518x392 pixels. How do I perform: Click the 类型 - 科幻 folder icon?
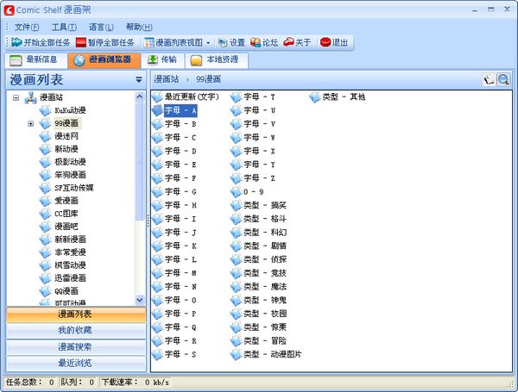click(237, 233)
